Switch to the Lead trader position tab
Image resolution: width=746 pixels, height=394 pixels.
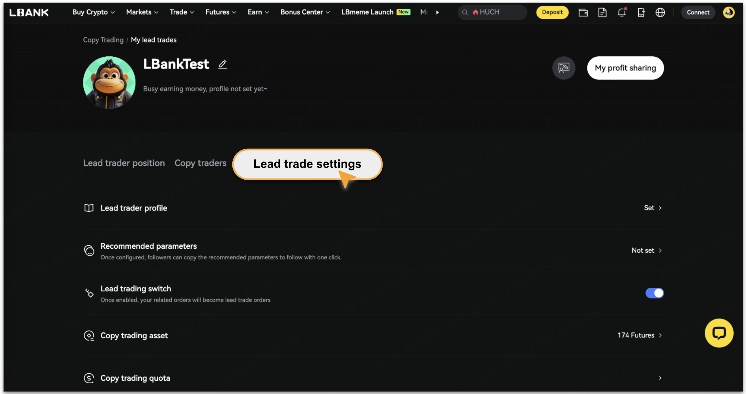[x=124, y=163]
